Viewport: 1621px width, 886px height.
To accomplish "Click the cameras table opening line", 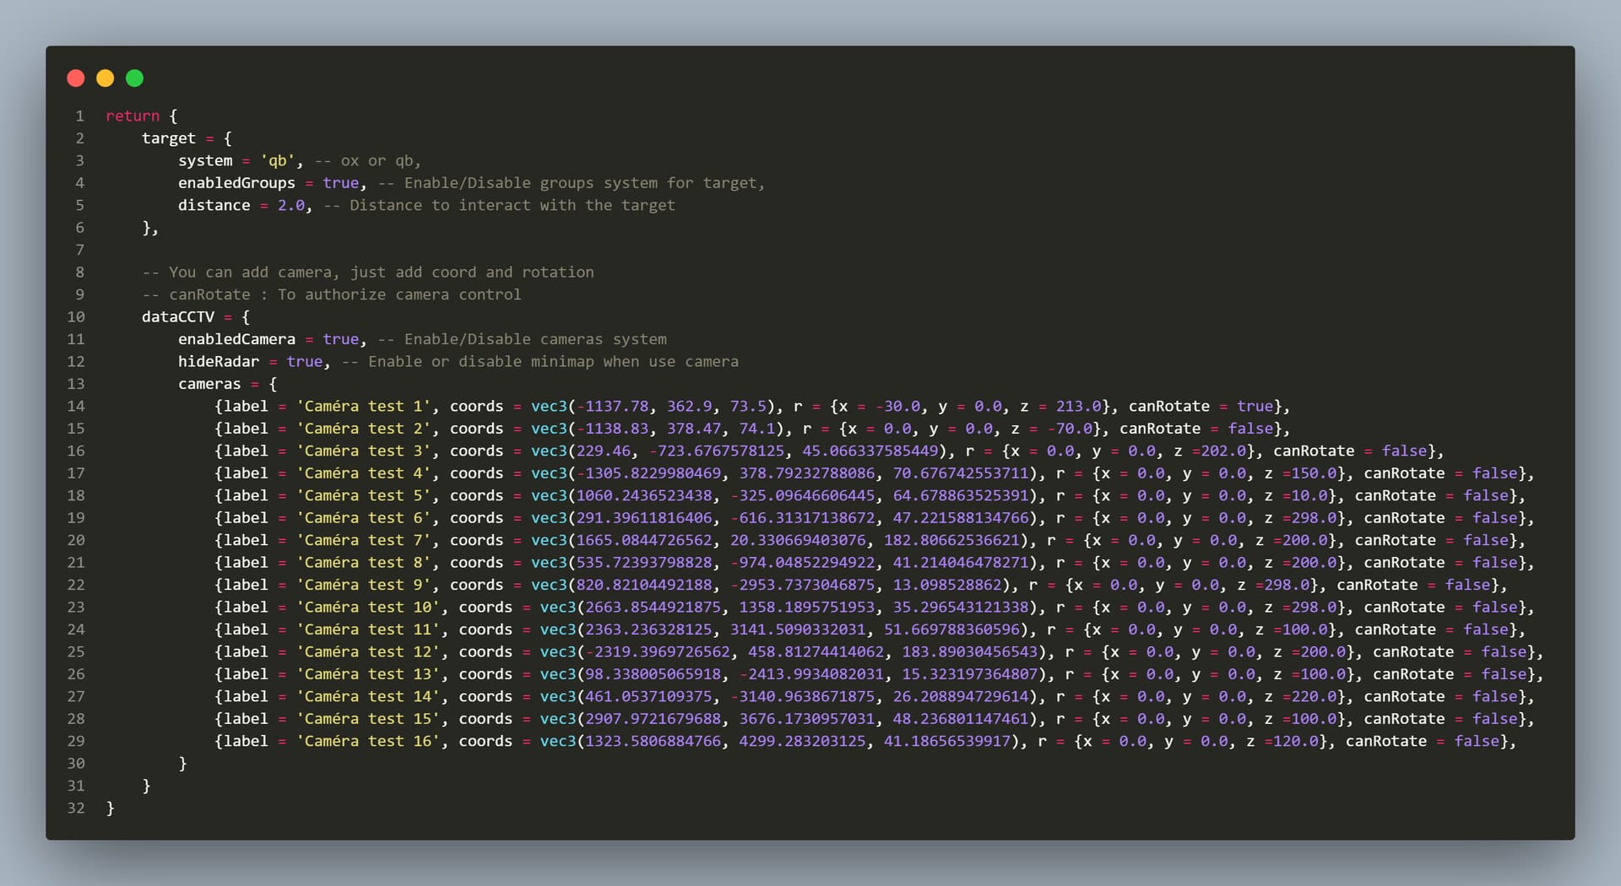I will tap(228, 384).
